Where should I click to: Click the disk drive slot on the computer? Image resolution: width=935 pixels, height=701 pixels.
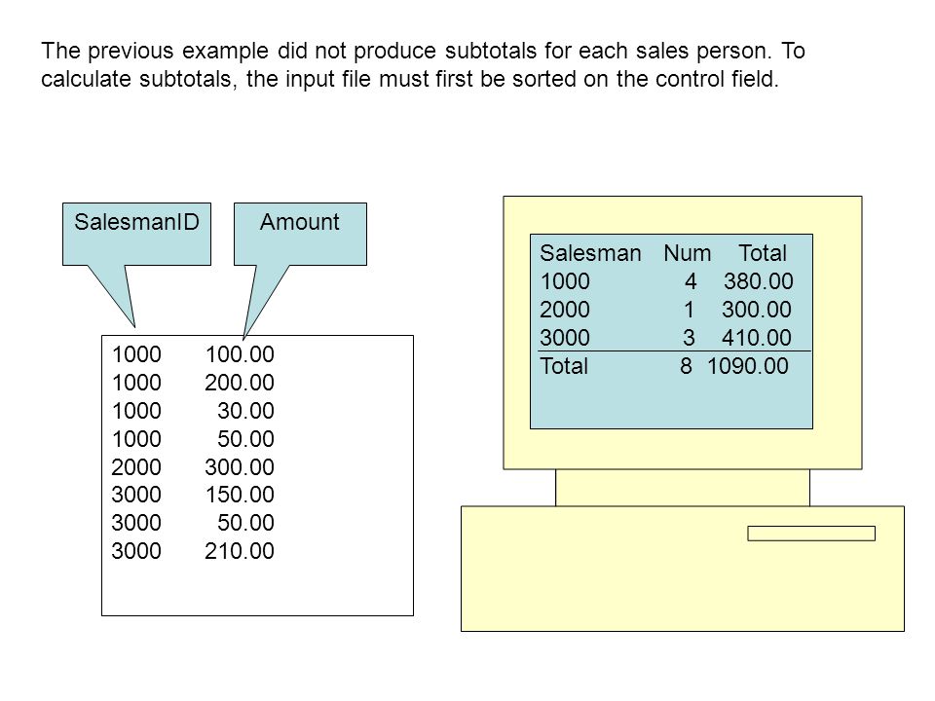point(811,533)
